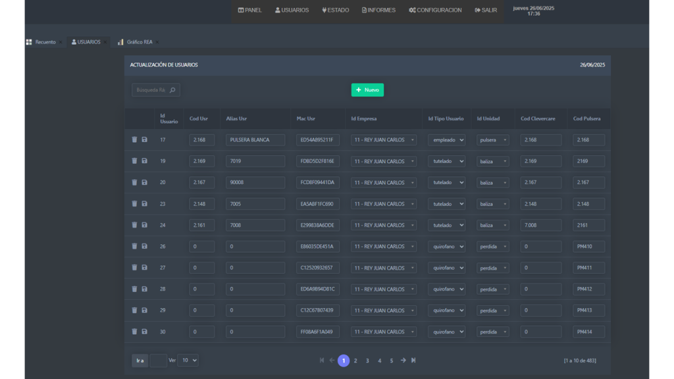This screenshot has width=674, height=379.
Task: Click the Nuevo button
Action: 367,89
